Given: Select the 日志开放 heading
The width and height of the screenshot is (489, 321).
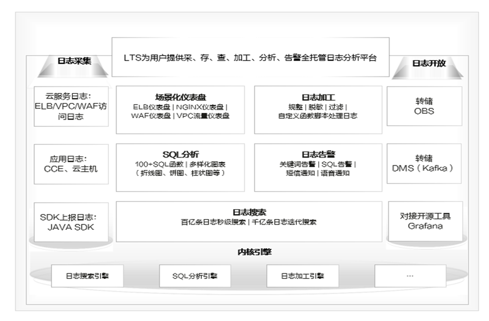Looking at the screenshot, I should pos(429,63).
